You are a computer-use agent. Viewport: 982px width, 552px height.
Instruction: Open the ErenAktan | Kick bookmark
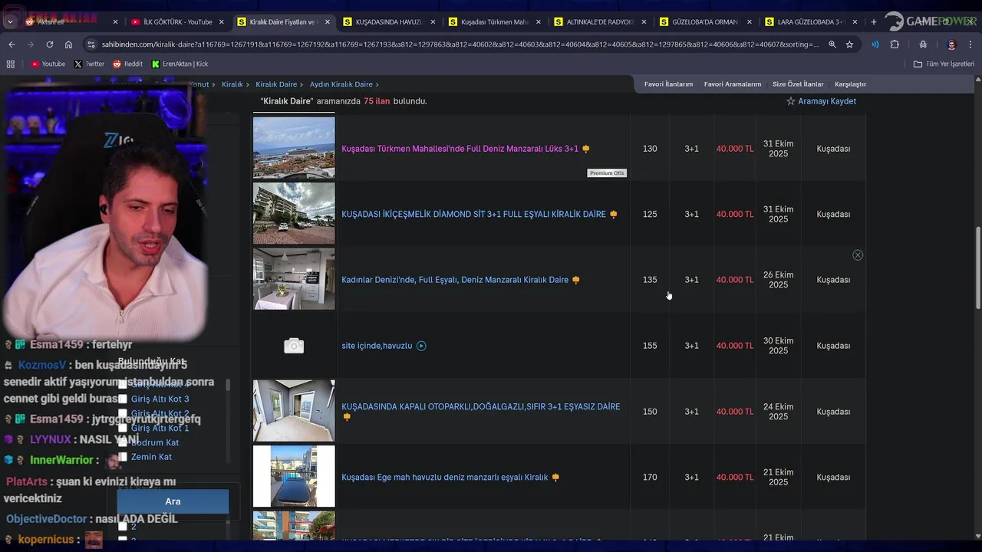tap(180, 64)
